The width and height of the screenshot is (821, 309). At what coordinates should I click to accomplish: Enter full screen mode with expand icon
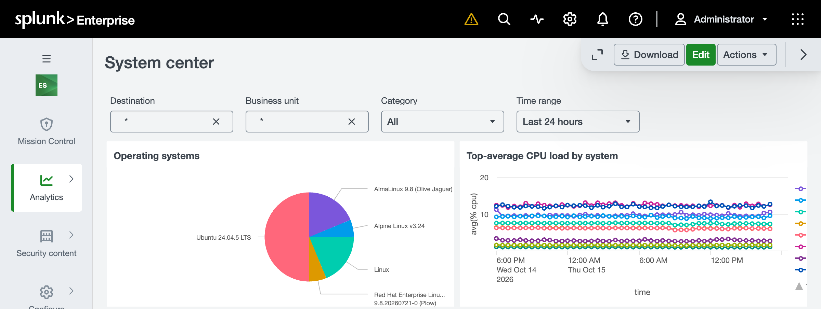coord(597,55)
